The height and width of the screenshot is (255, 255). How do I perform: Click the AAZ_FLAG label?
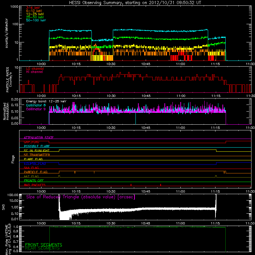(31, 176)
